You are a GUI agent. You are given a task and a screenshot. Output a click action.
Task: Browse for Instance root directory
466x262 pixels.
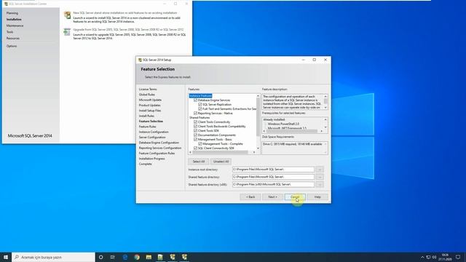pyautogui.click(x=320, y=170)
